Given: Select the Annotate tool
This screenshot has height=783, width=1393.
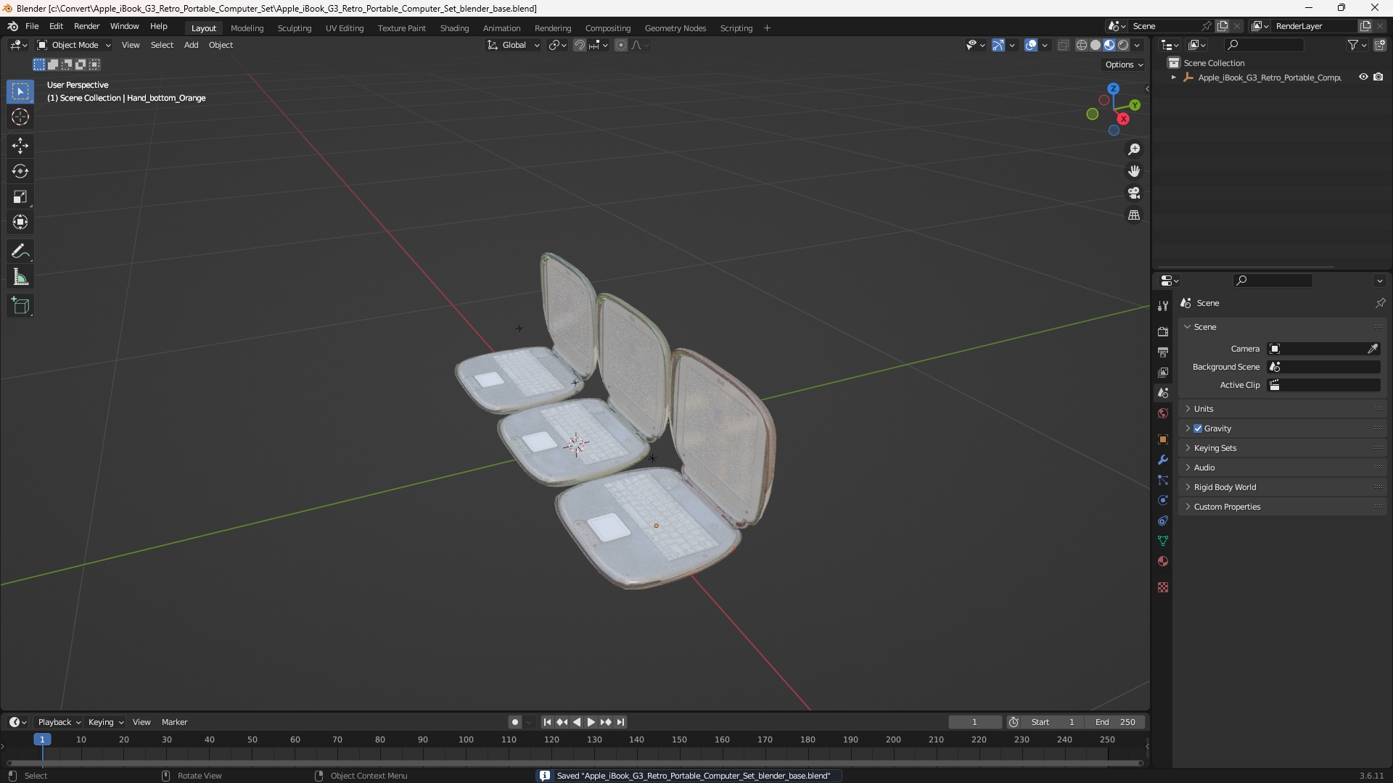Looking at the screenshot, I should point(20,252).
